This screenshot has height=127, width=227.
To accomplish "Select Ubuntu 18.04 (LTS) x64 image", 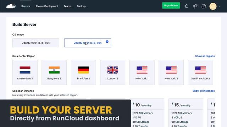I will 88,43.
